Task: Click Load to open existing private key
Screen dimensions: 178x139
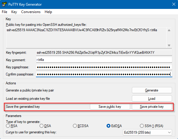Action: pos(152,99)
